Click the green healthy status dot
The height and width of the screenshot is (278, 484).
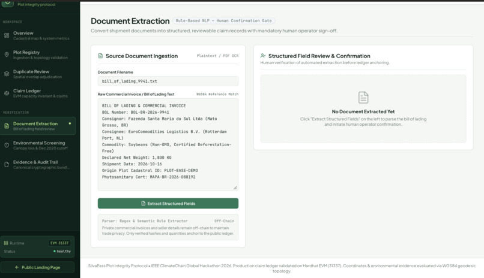[55, 251]
